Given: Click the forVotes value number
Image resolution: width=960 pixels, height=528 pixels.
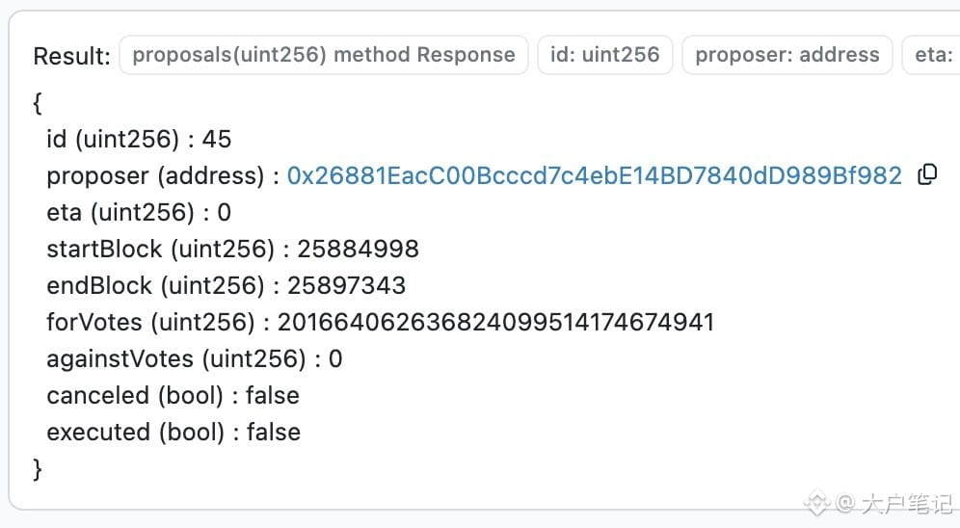Looking at the screenshot, I should pyautogui.click(x=496, y=323).
